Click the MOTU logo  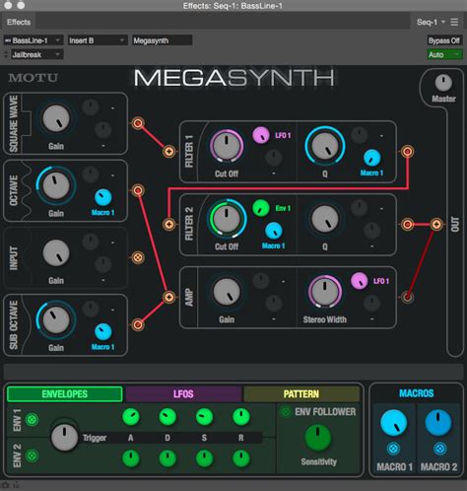33,78
